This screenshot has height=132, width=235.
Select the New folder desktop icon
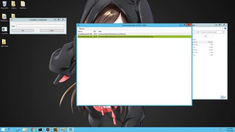[4, 43]
